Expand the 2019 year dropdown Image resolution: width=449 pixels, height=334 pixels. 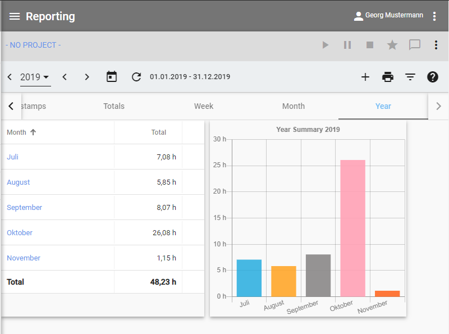pos(35,77)
